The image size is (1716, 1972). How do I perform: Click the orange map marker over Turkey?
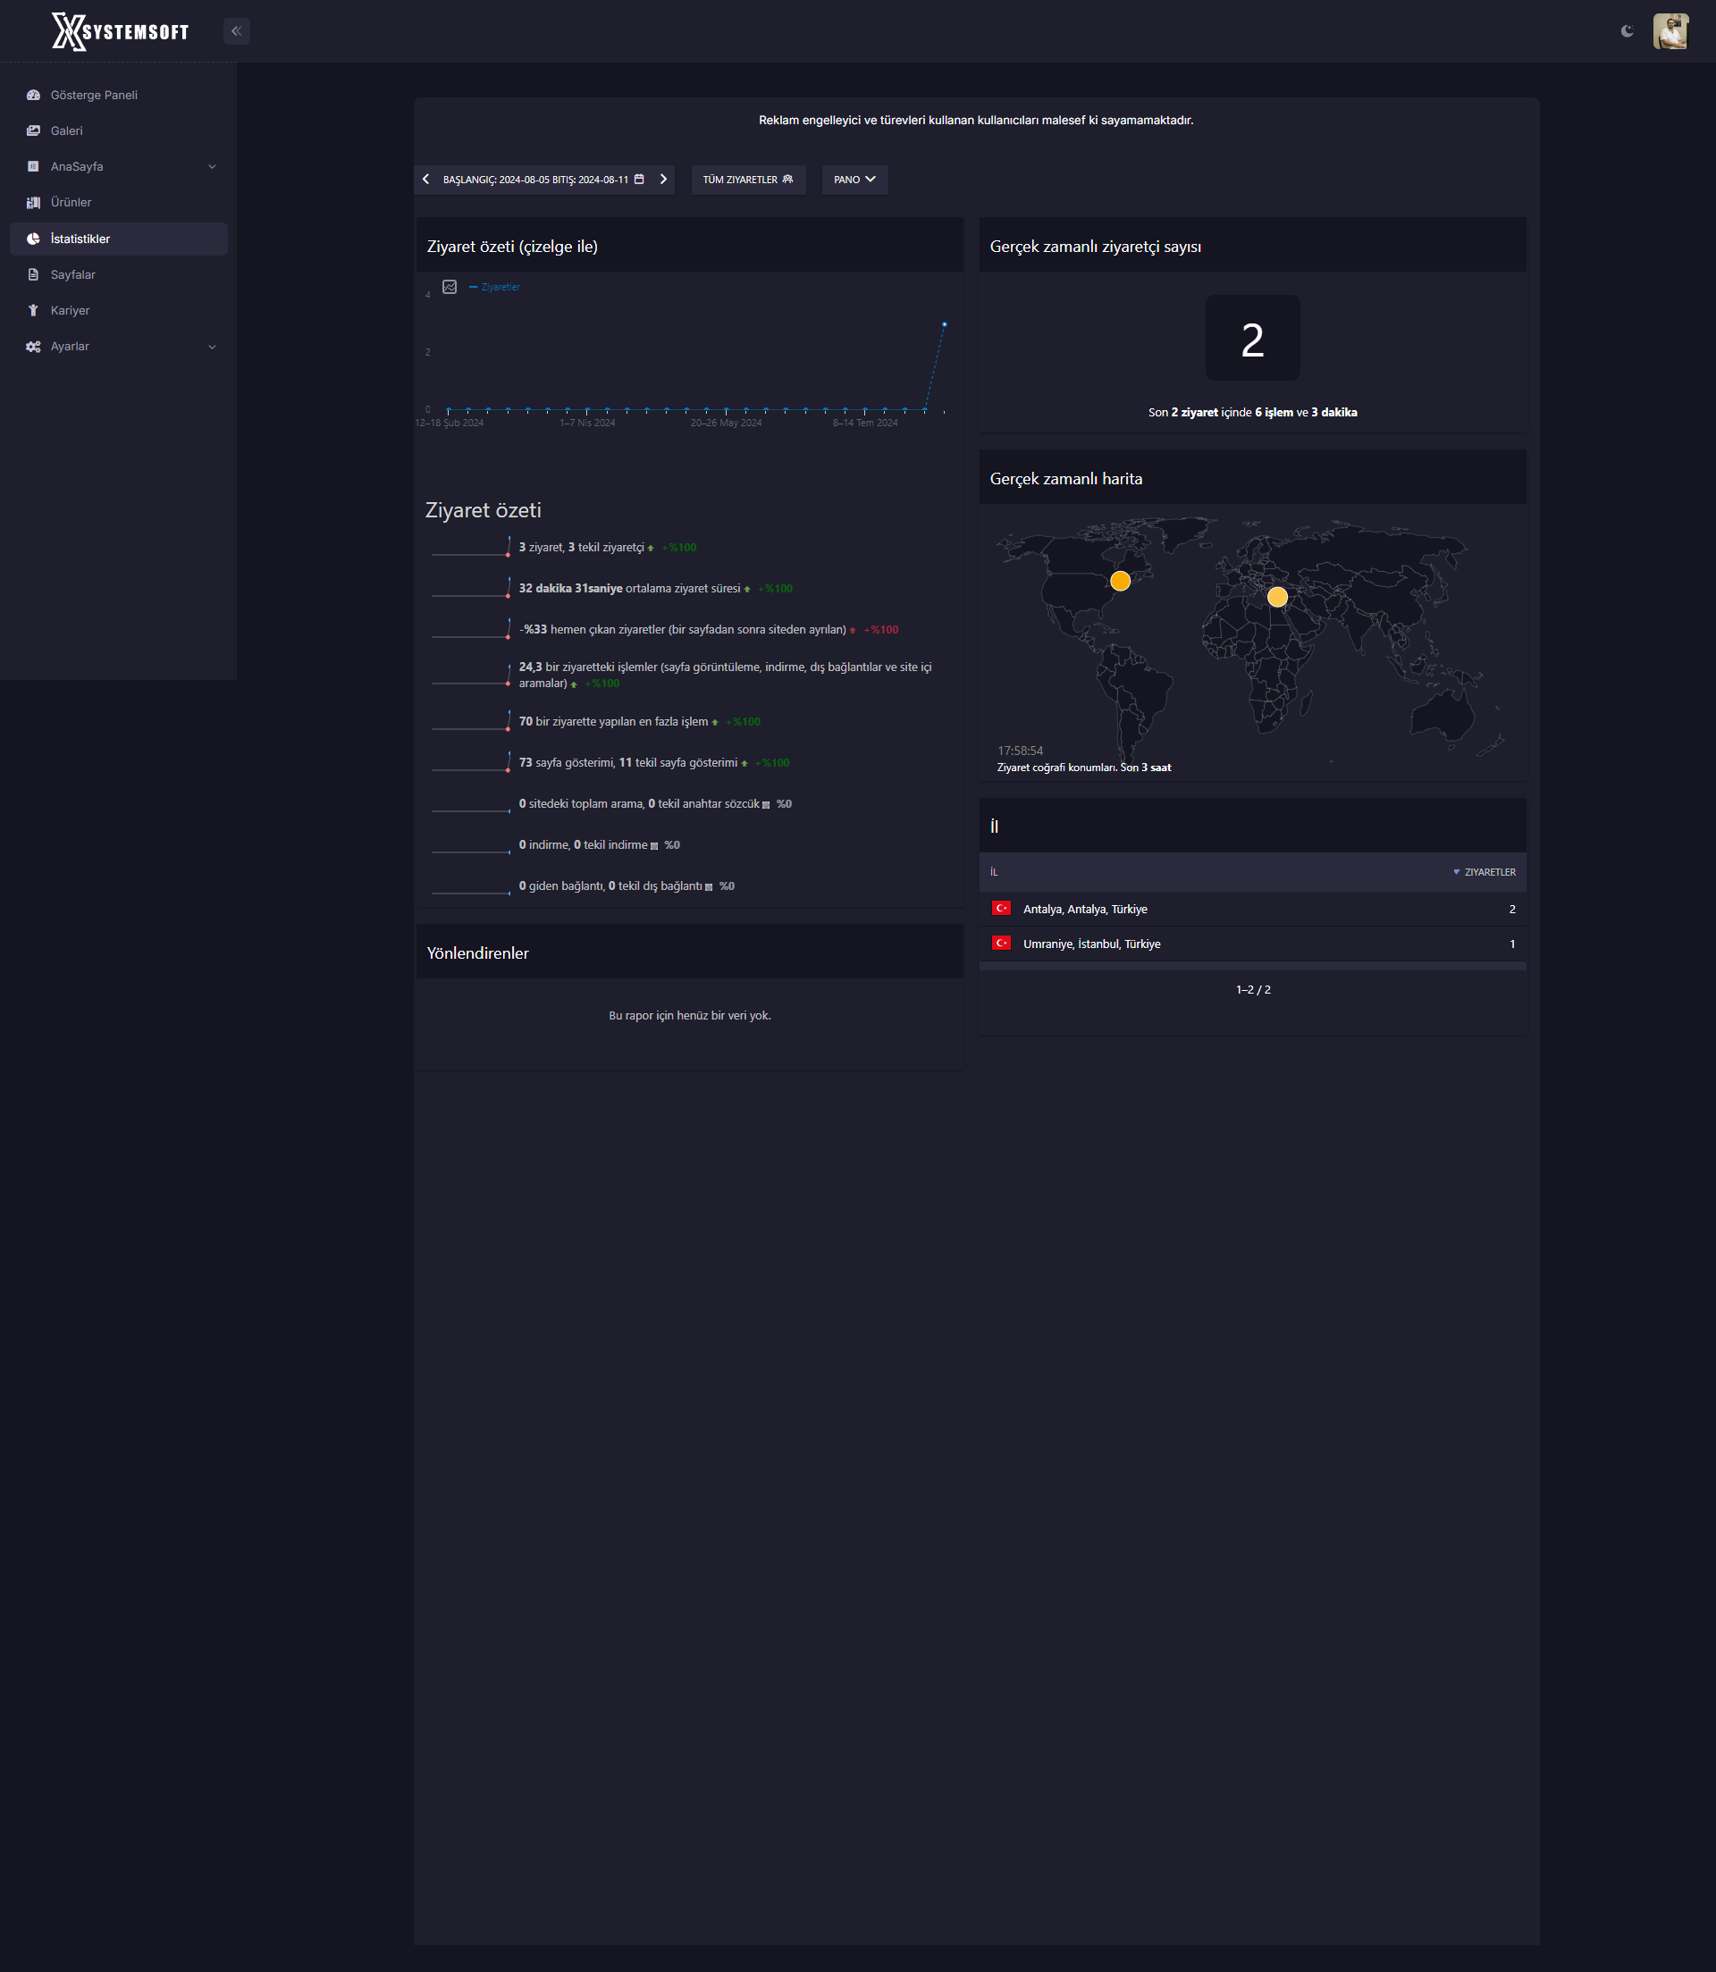tap(1276, 598)
